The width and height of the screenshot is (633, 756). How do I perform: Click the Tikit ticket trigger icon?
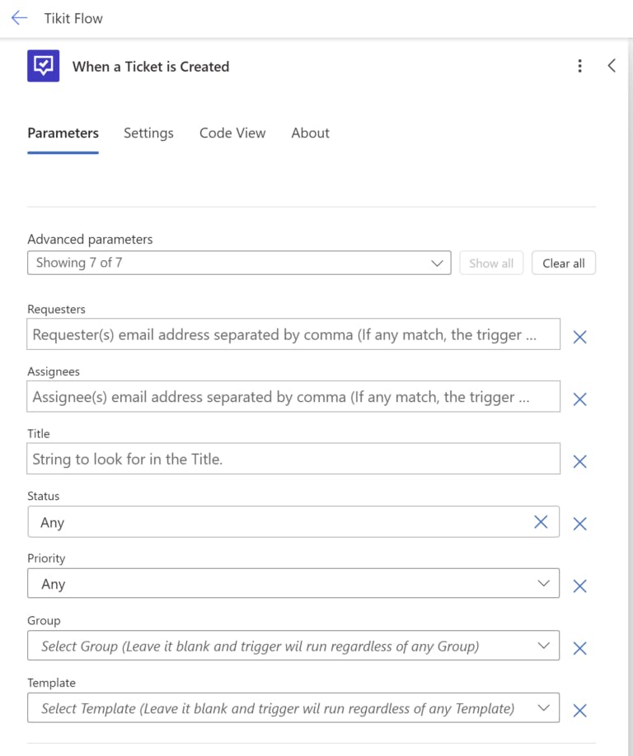pyautogui.click(x=43, y=66)
